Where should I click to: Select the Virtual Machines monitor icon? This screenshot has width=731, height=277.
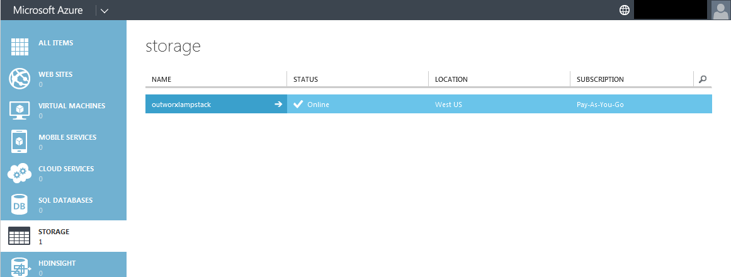(20, 110)
